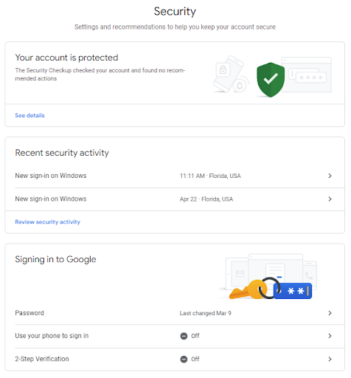This screenshot has height=378, width=351.
Task: Click the Off status icon for 2-Step Verification
Action: 184,360
